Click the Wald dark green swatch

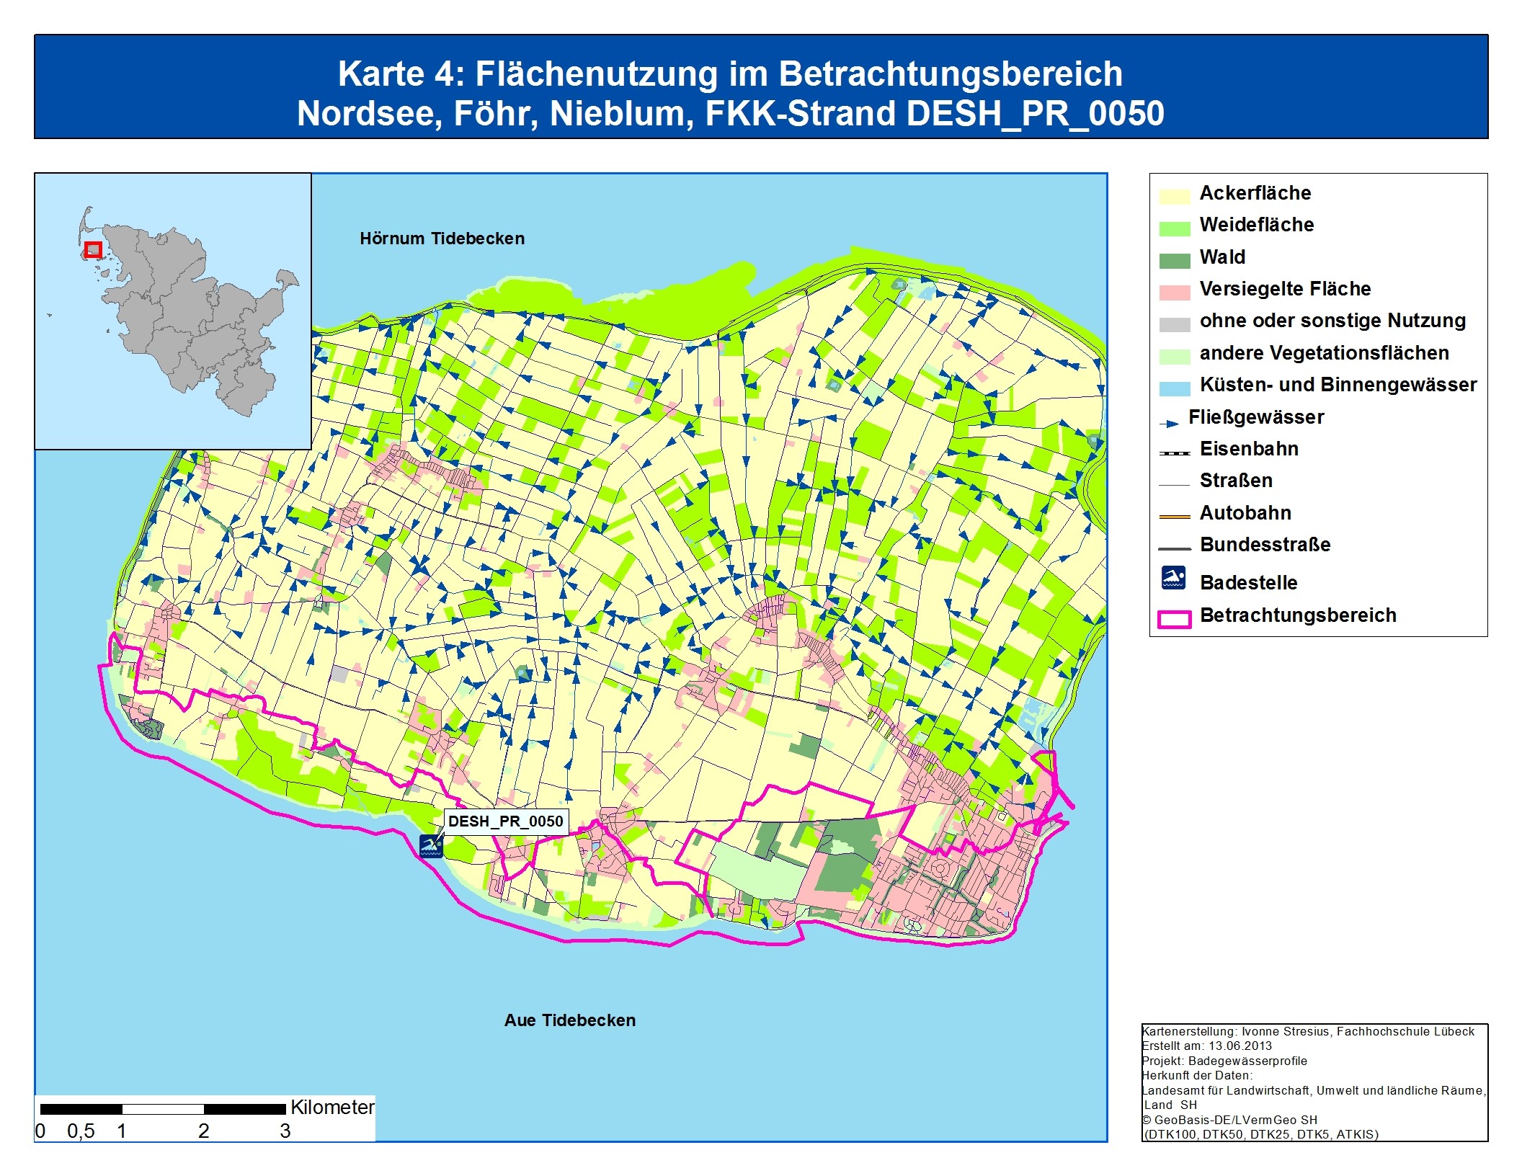tap(1175, 261)
